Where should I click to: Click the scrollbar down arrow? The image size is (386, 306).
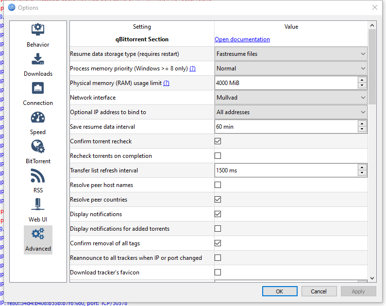coord(372,278)
